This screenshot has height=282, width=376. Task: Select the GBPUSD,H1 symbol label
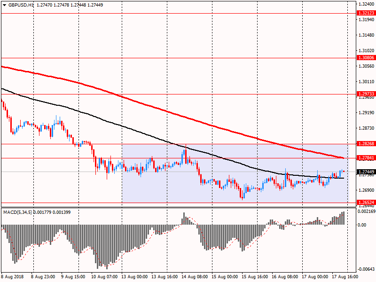(21, 5)
